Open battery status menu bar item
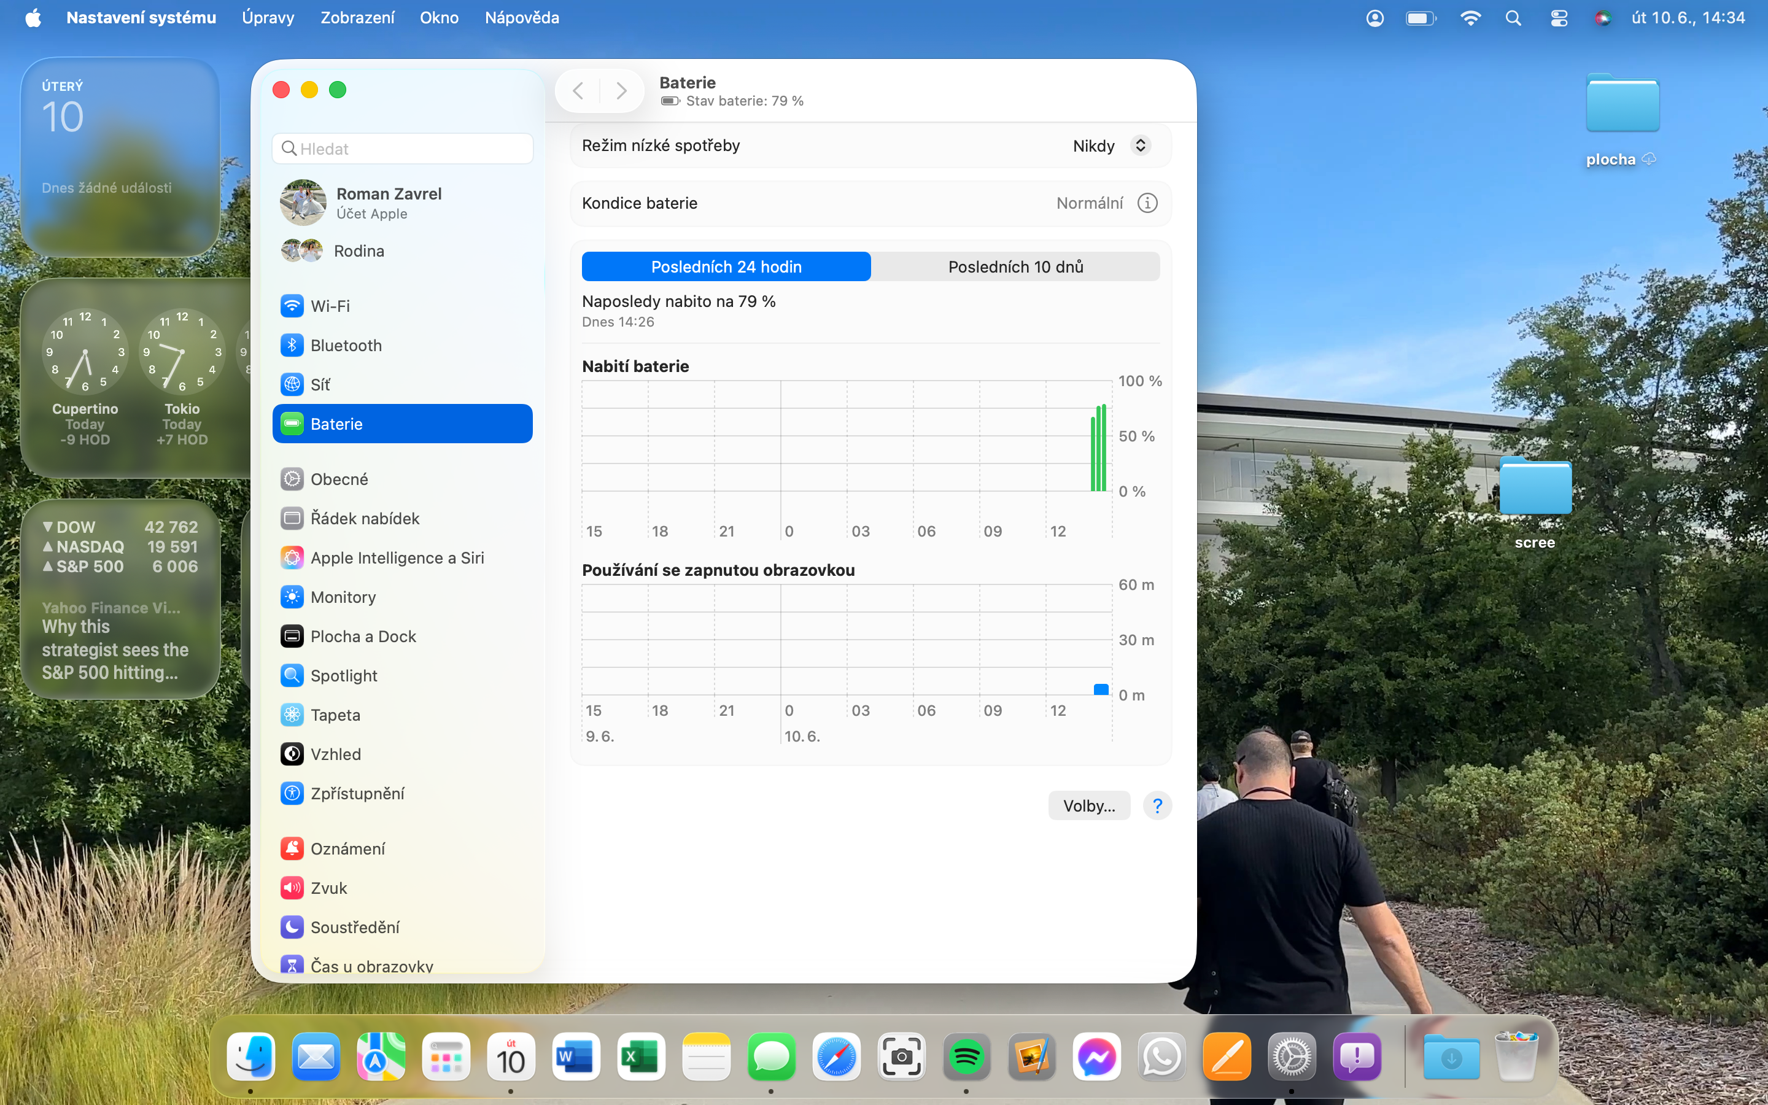This screenshot has height=1105, width=1768. 1421,18
